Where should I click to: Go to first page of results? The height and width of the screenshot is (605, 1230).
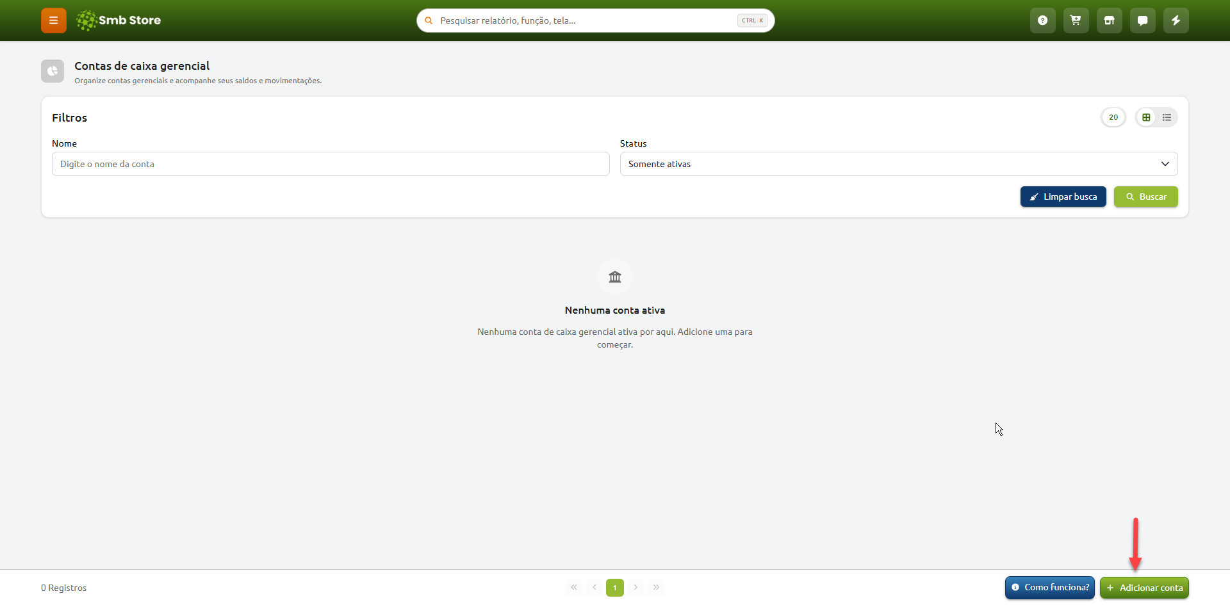tap(574, 587)
